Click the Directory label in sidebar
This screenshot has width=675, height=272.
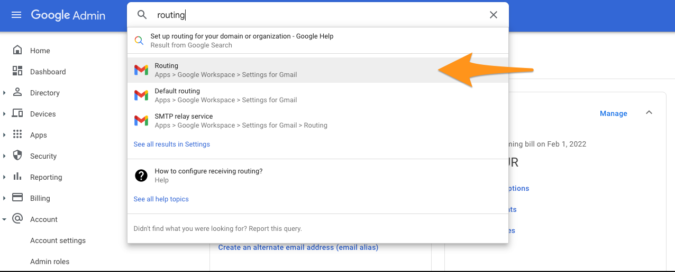(x=45, y=93)
